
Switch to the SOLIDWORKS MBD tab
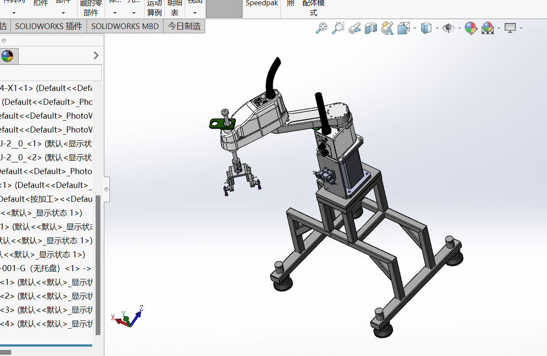(125, 26)
